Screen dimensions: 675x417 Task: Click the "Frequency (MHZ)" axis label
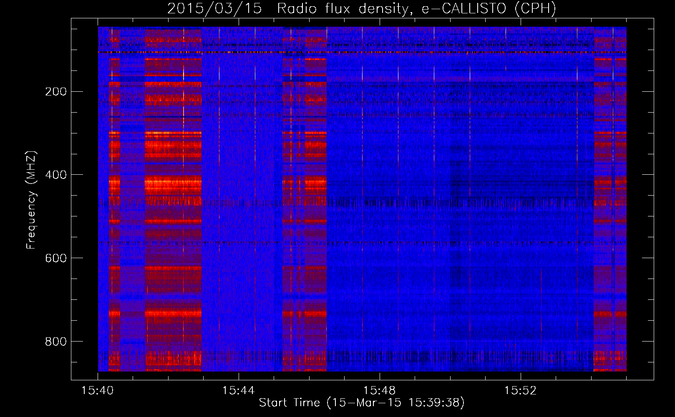coord(31,200)
